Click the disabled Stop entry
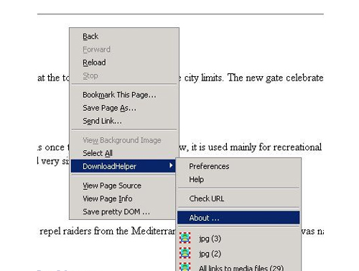Screen dimensions: 359x271 pos(124,75)
